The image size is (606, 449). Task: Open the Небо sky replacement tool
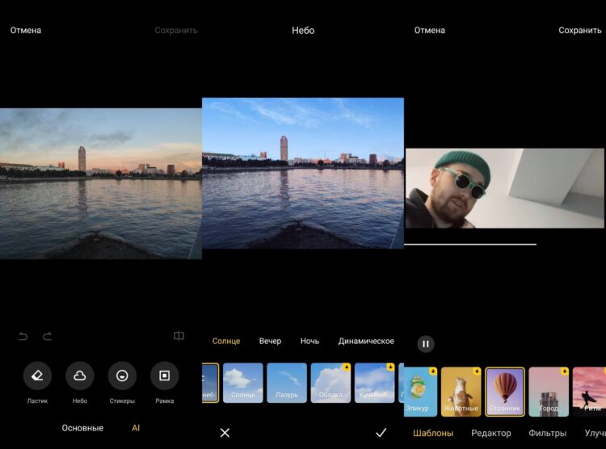click(x=80, y=376)
